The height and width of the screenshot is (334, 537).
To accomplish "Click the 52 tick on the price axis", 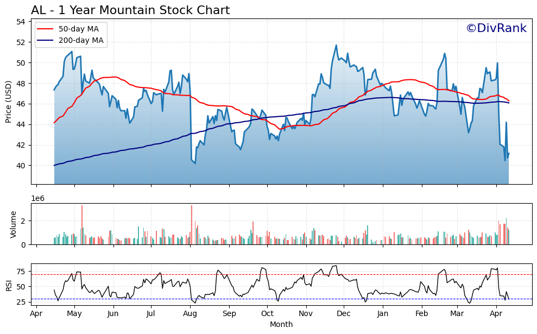I will click(21, 42).
